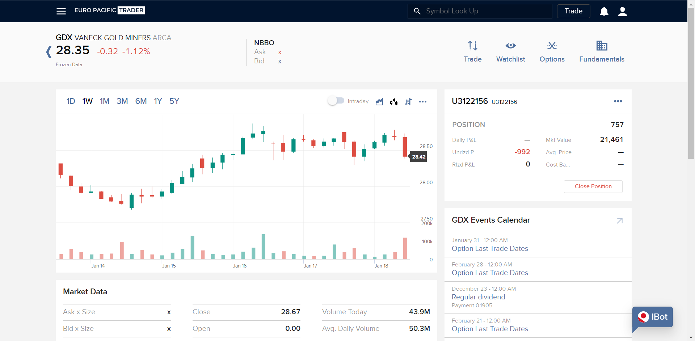Select the 1D chart range

(x=71, y=101)
